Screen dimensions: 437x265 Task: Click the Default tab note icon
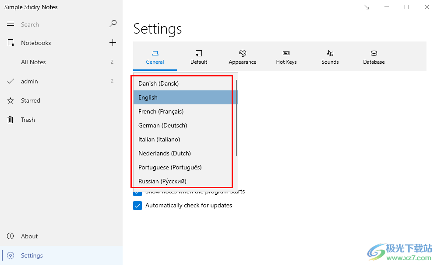199,53
